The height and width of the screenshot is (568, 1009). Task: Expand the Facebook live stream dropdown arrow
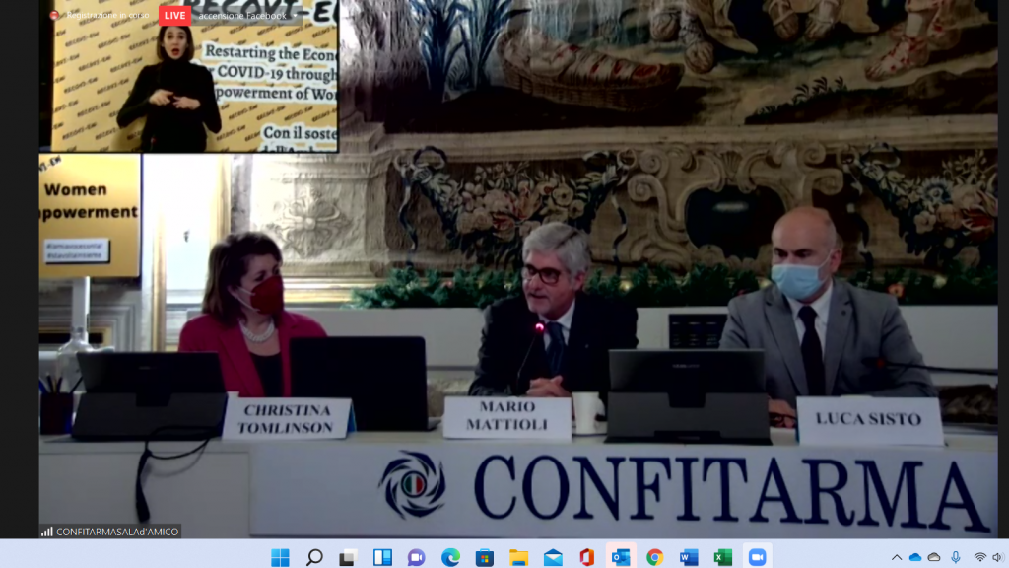[x=295, y=16]
